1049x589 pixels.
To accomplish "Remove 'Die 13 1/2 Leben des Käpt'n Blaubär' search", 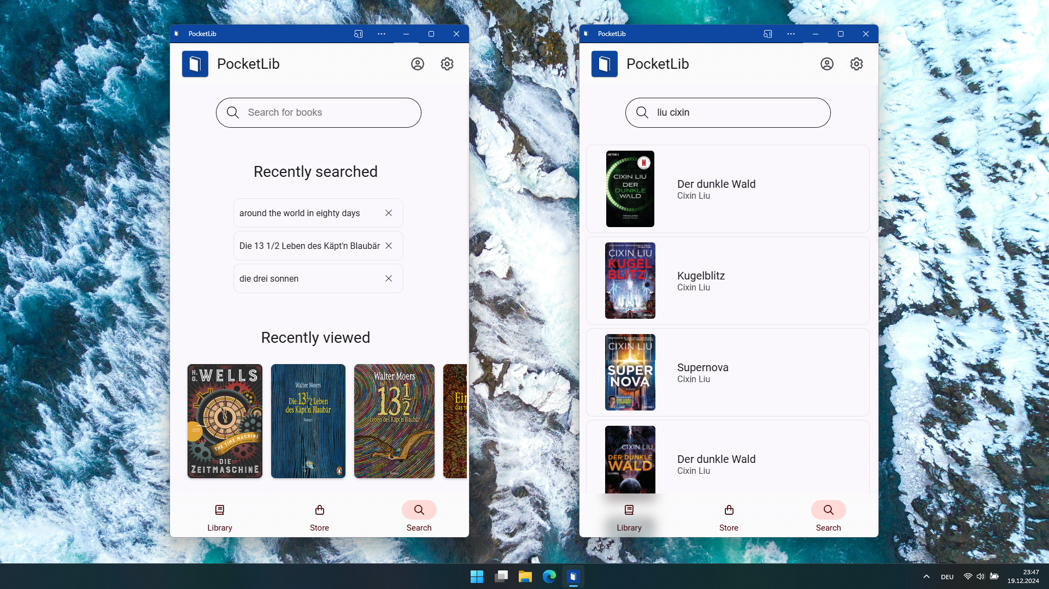I will coord(389,246).
